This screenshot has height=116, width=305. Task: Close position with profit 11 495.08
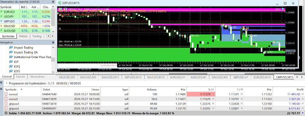(x=302, y=94)
